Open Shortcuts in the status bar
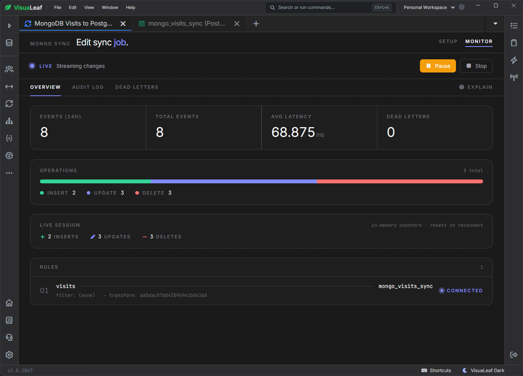 [x=436, y=371]
